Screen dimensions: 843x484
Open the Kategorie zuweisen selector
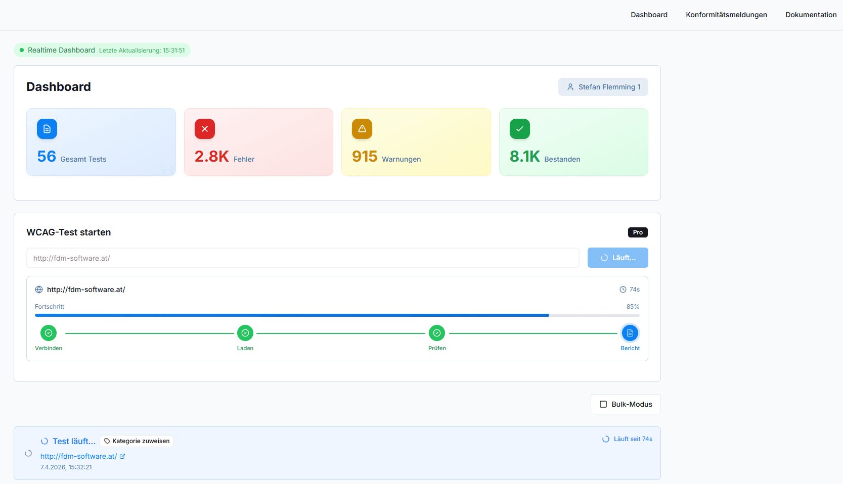click(137, 441)
